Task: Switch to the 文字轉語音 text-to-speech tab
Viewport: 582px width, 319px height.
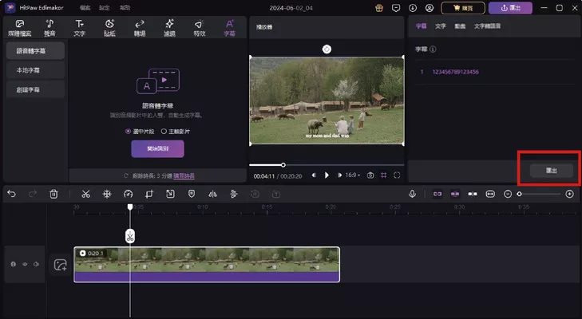Action: point(487,26)
